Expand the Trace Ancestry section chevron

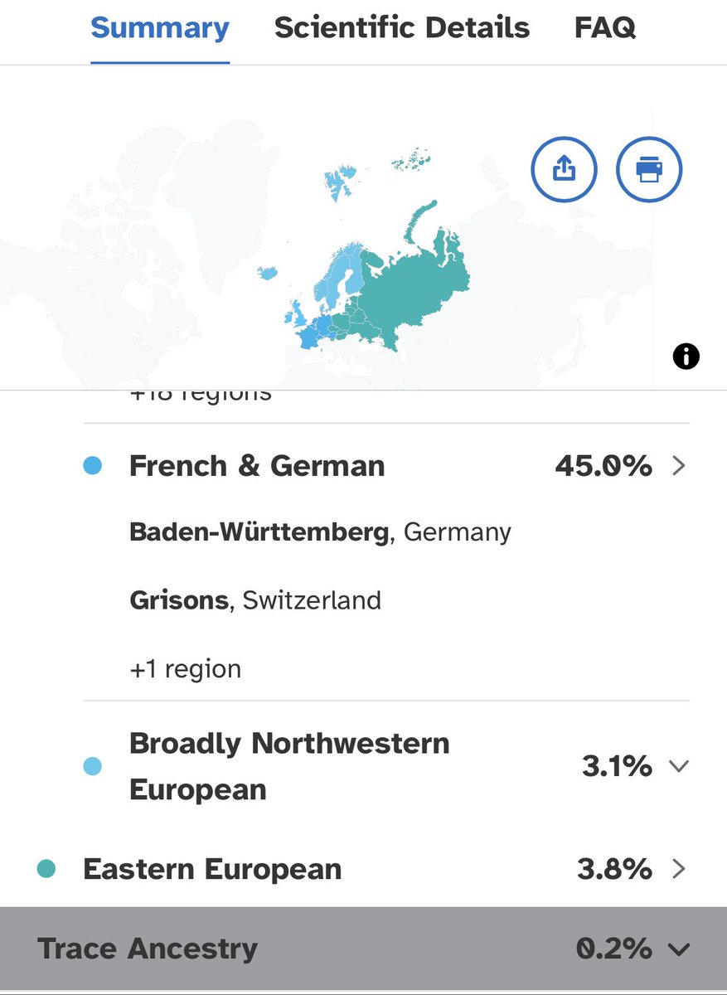tap(679, 949)
